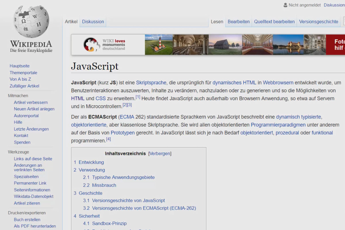Load a Zufälliger Artikel

point(24,86)
